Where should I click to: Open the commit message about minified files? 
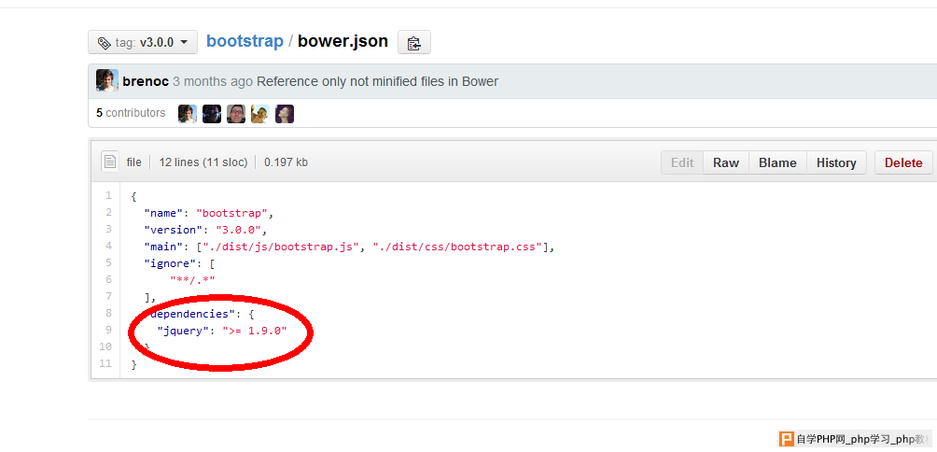coord(377,81)
